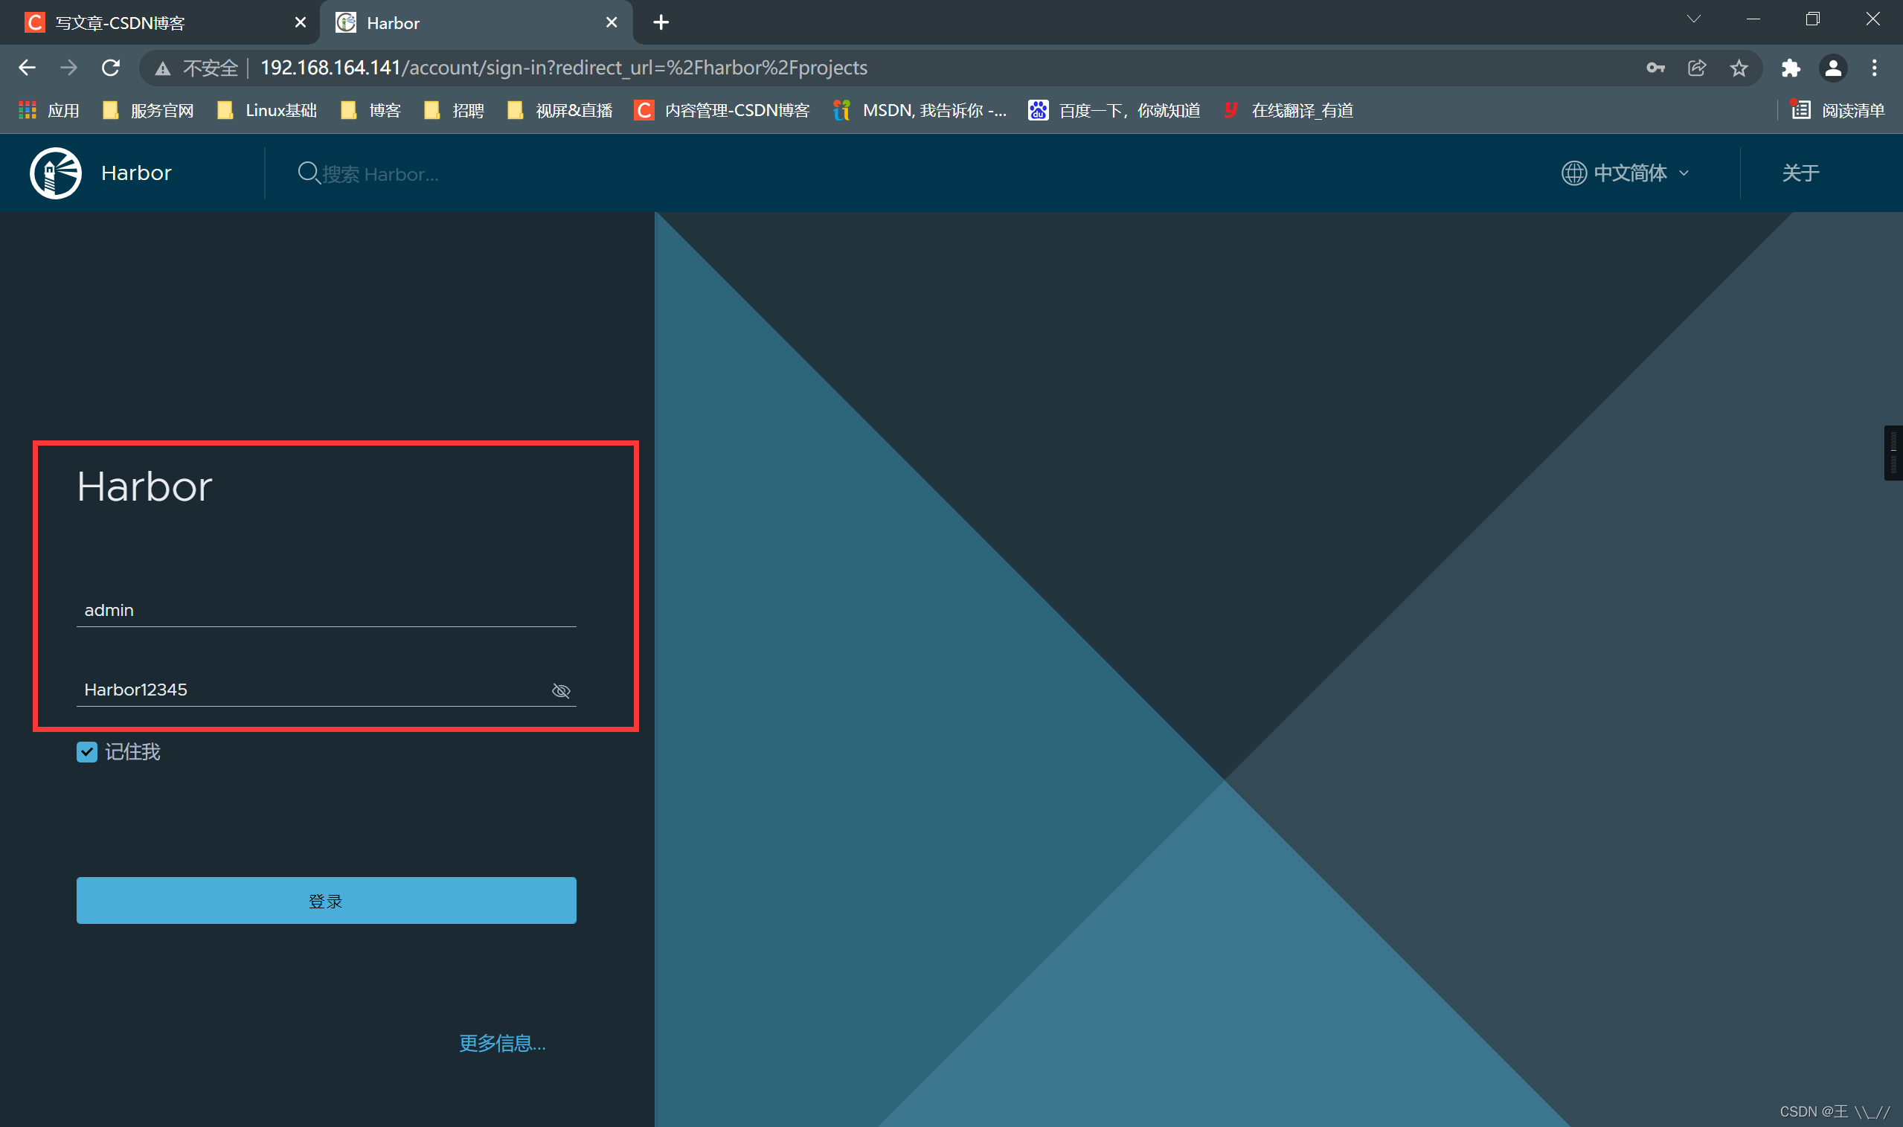
Task: Open MSDN, 我告诉你 bookmark
Action: pyautogui.click(x=920, y=111)
